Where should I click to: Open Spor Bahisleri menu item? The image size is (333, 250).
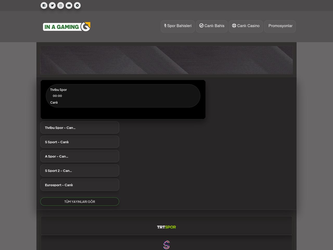pyautogui.click(x=178, y=26)
